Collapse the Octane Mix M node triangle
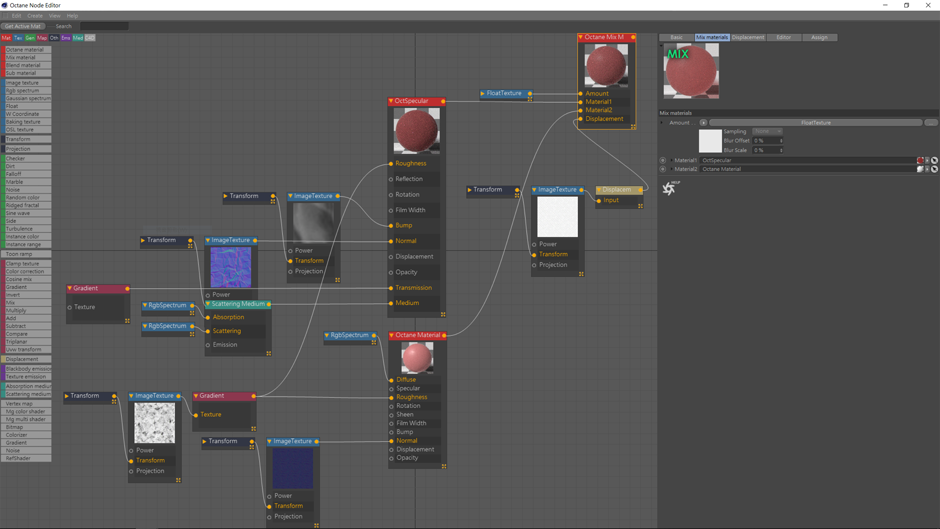Image resolution: width=940 pixels, height=529 pixels. (581, 37)
